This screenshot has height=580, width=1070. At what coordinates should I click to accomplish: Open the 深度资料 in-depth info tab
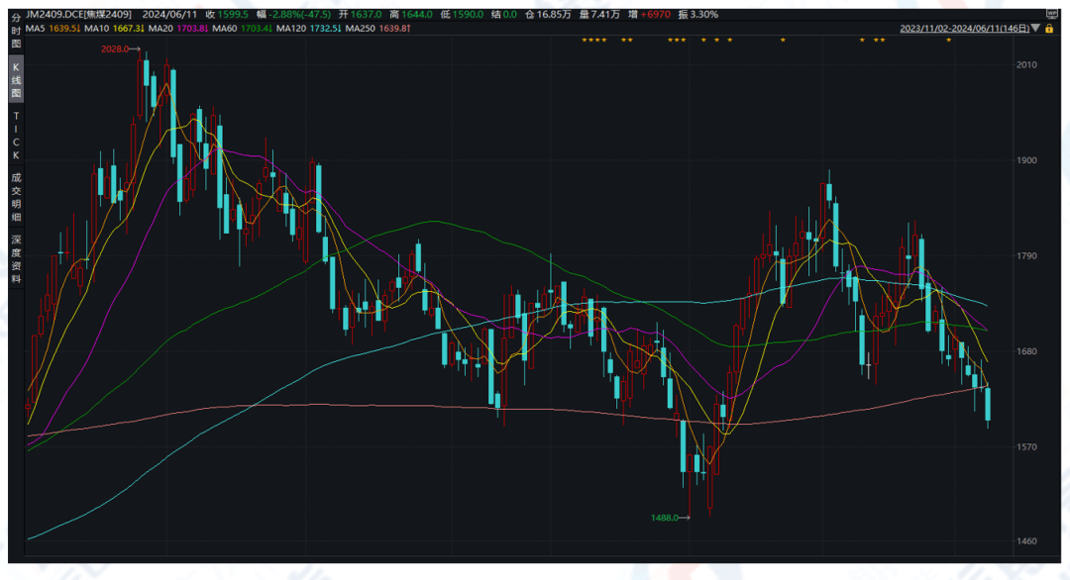tap(16, 259)
